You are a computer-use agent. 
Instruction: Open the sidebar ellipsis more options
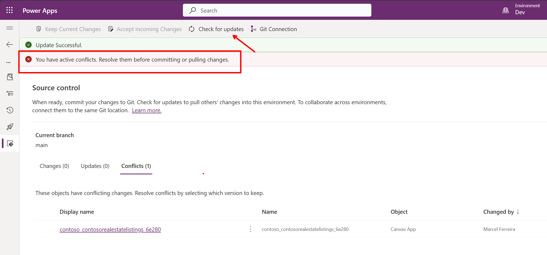(x=9, y=62)
